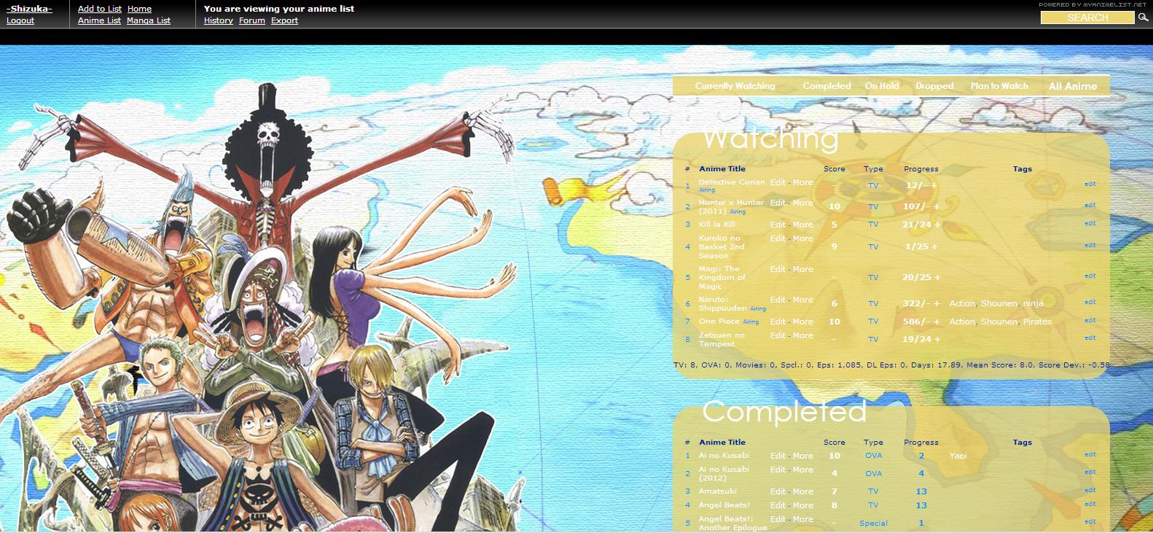Open Kuroko no Basket 2nd Season
The height and width of the screenshot is (533, 1153).
[722, 246]
